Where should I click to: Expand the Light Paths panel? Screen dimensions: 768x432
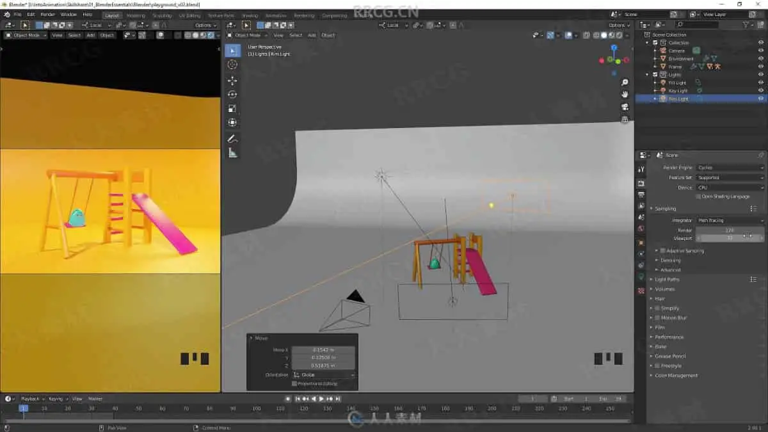tap(667, 279)
